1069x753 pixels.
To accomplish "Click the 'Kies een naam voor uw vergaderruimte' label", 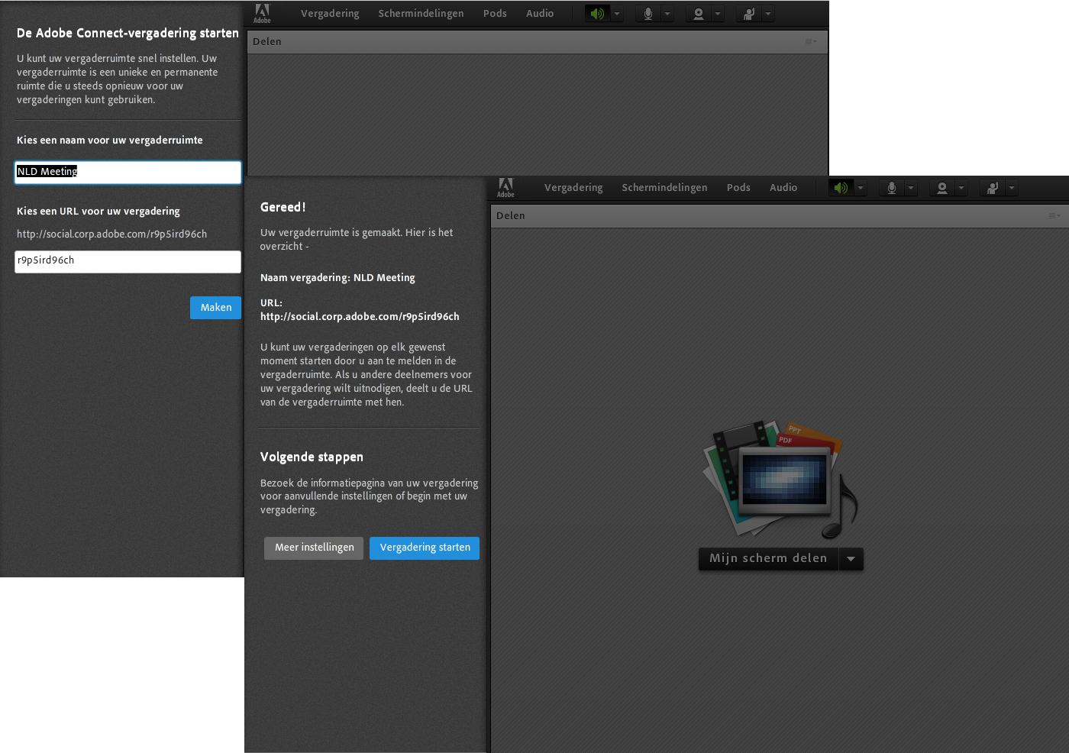I will 110,141.
